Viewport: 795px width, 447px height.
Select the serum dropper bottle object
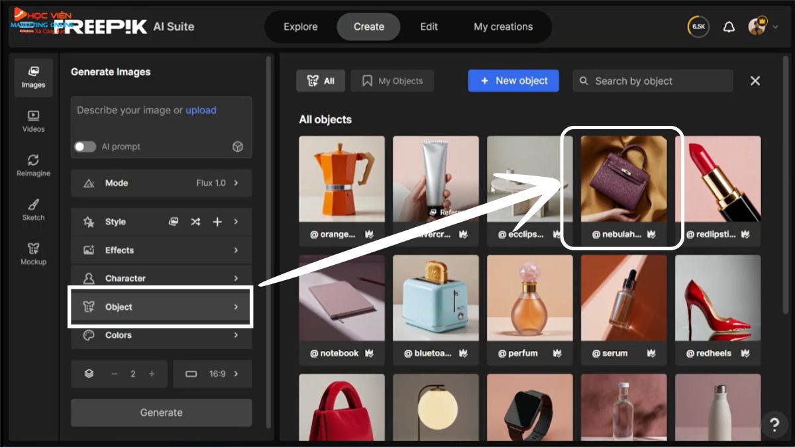tap(624, 298)
